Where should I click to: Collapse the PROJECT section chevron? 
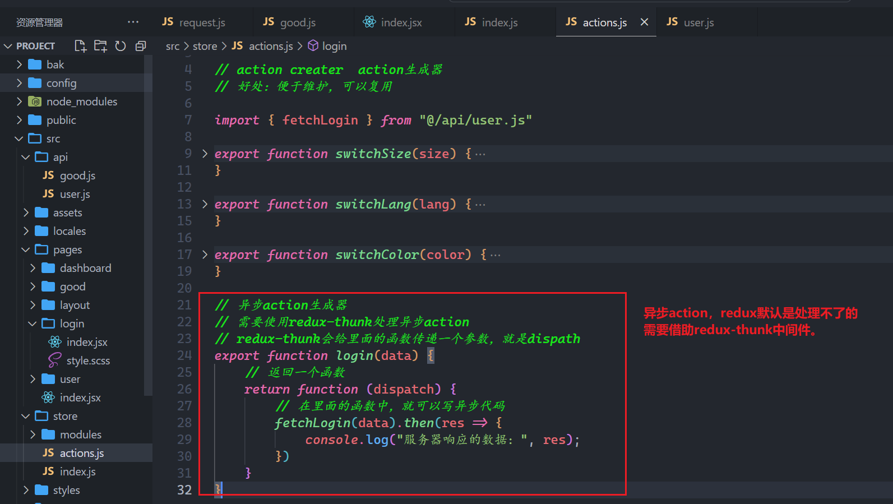pos(8,46)
